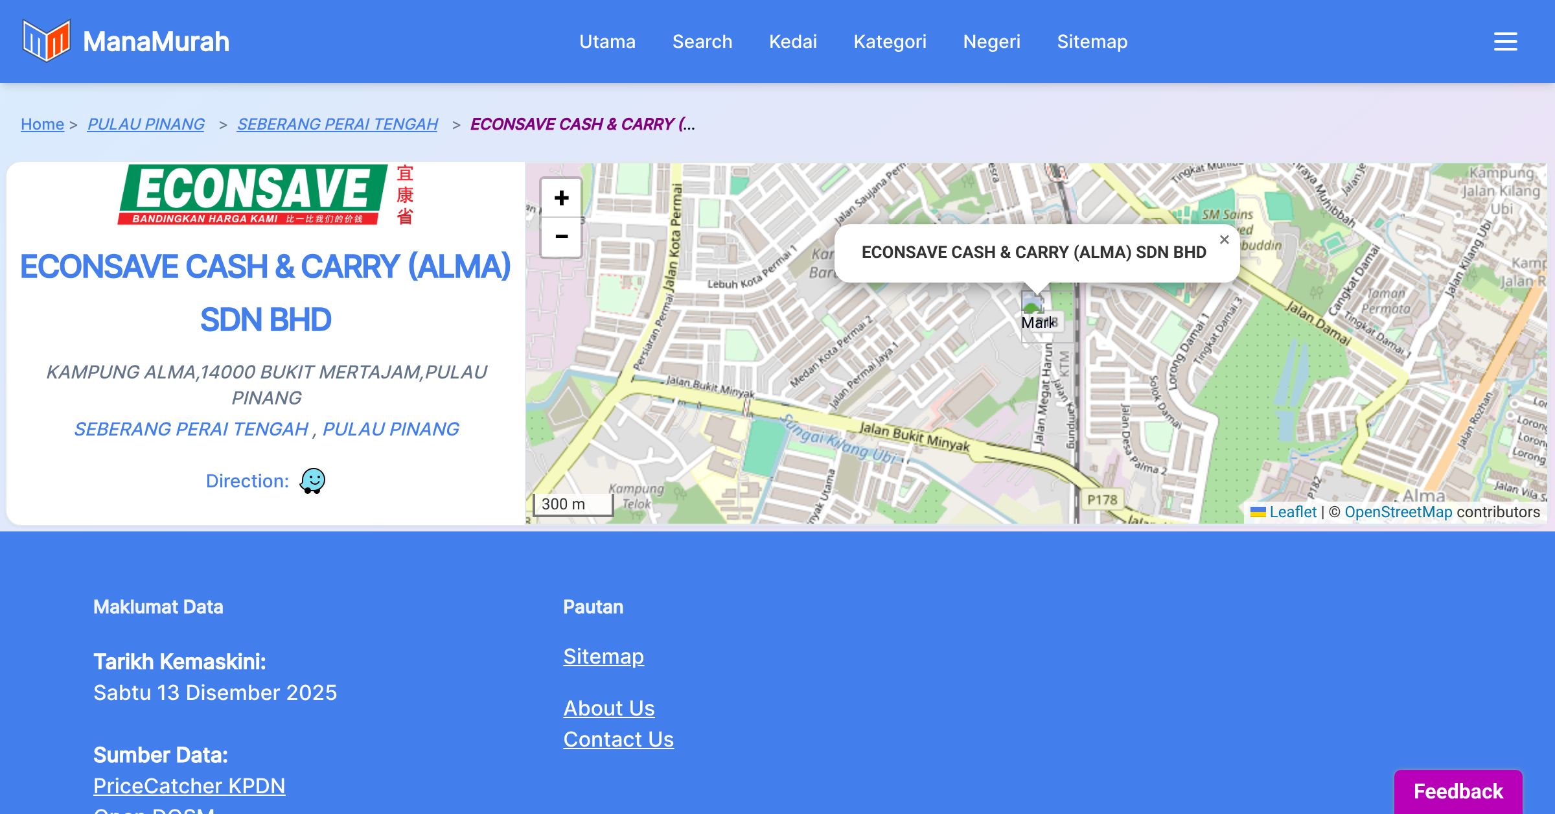This screenshot has width=1555, height=814.
Task: Go to Kedai page
Action: (792, 41)
